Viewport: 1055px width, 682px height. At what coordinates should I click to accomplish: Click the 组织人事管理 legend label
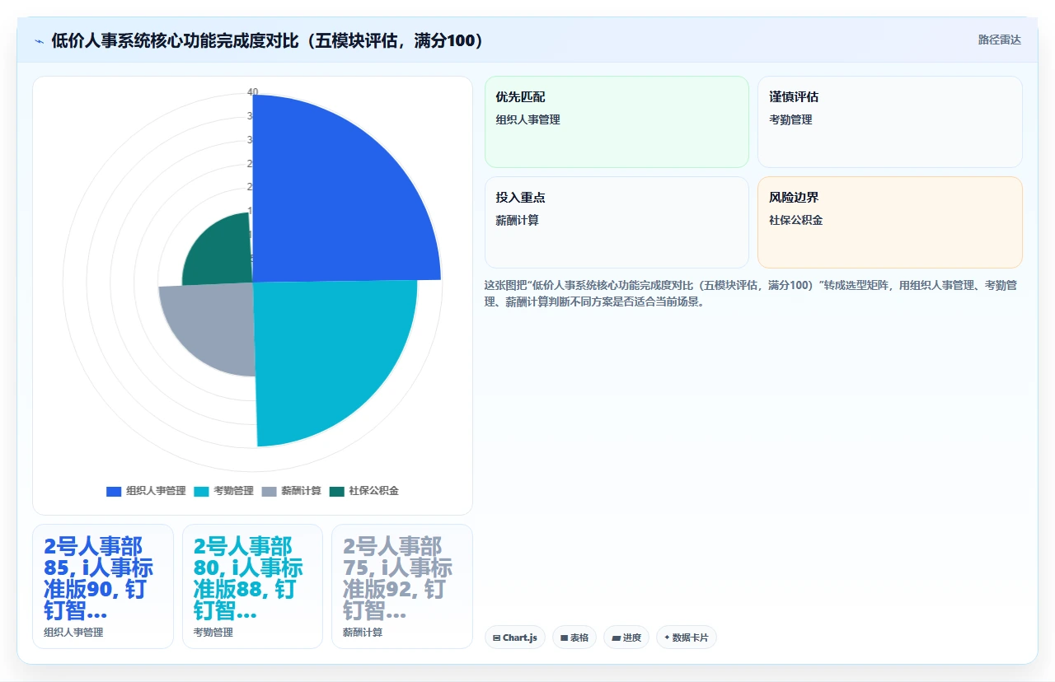click(156, 491)
